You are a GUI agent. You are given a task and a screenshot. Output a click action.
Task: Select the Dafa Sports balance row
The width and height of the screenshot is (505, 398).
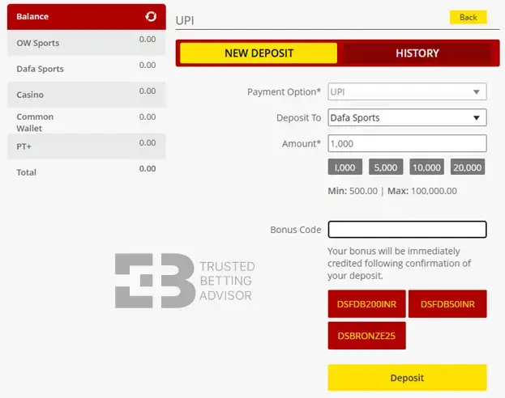pos(86,69)
